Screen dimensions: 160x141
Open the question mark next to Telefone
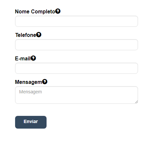[x=39, y=35]
